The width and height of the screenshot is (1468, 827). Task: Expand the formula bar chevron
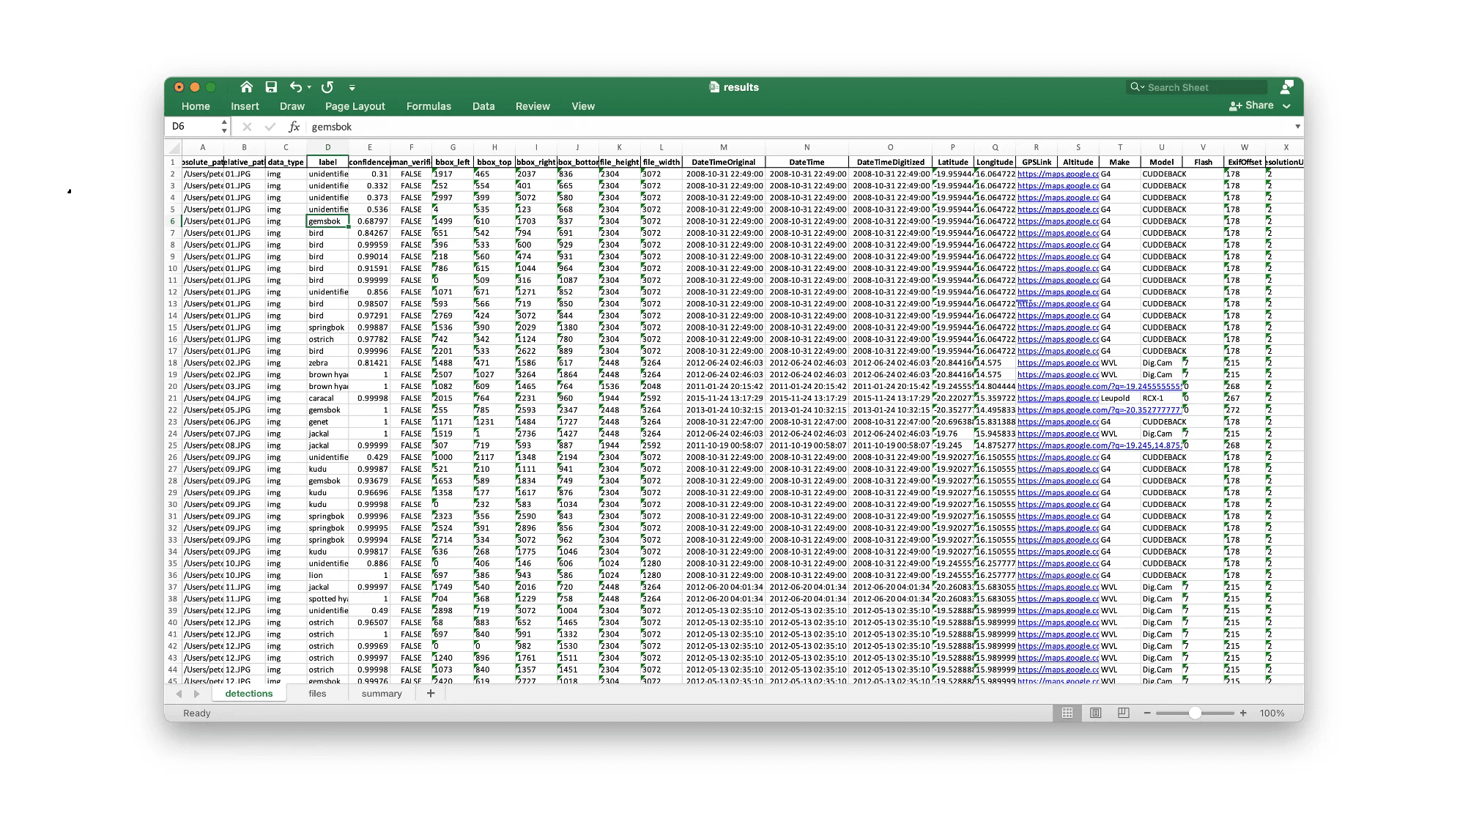(x=1297, y=127)
